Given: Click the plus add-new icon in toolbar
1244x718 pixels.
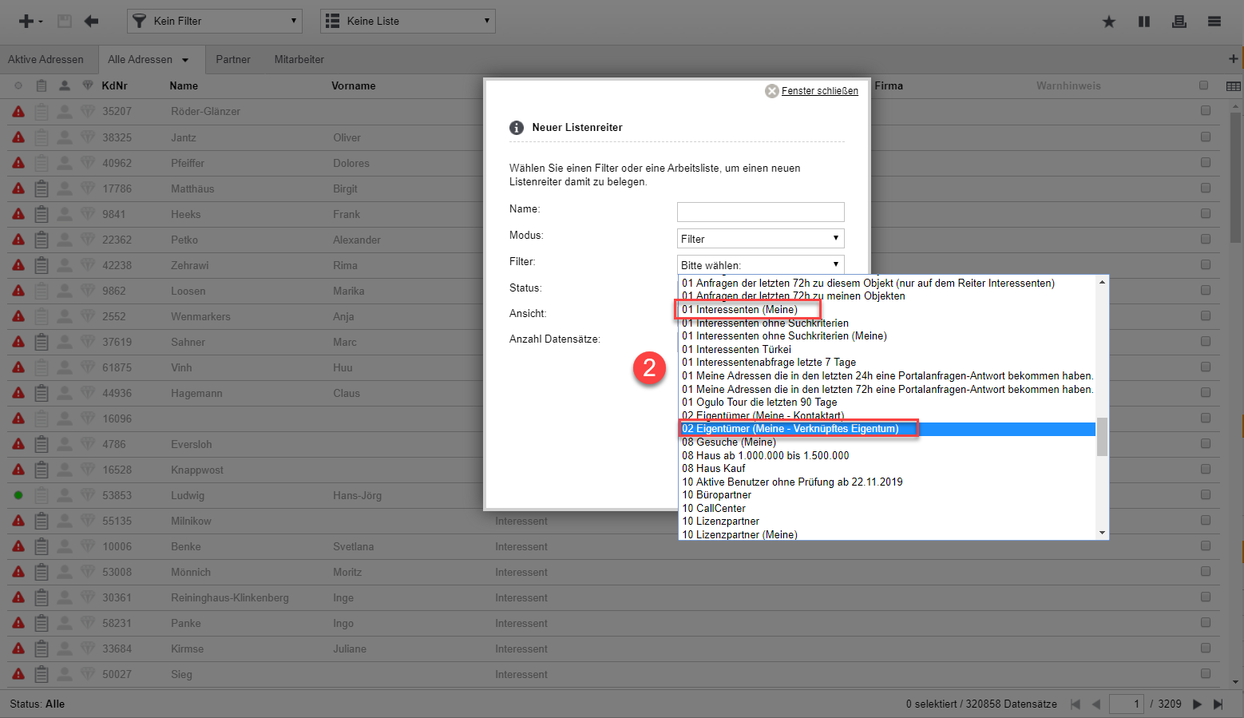Looking at the screenshot, I should 26,22.
